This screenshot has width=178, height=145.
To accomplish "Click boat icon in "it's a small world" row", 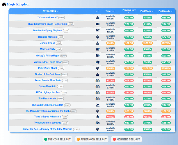I will click(x=97, y=17).
